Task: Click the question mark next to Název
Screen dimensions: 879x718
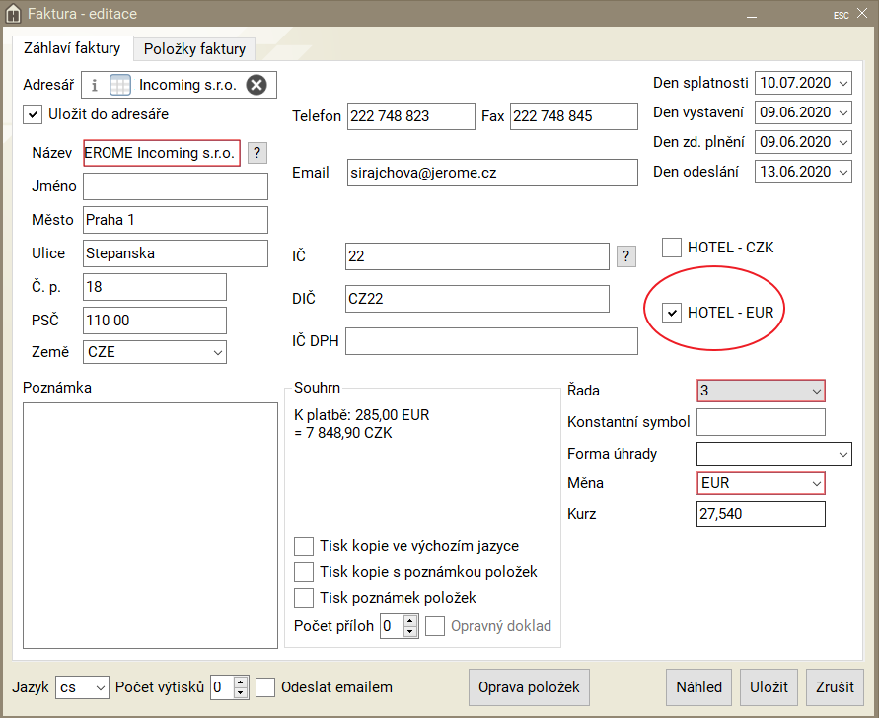Action: (x=256, y=153)
